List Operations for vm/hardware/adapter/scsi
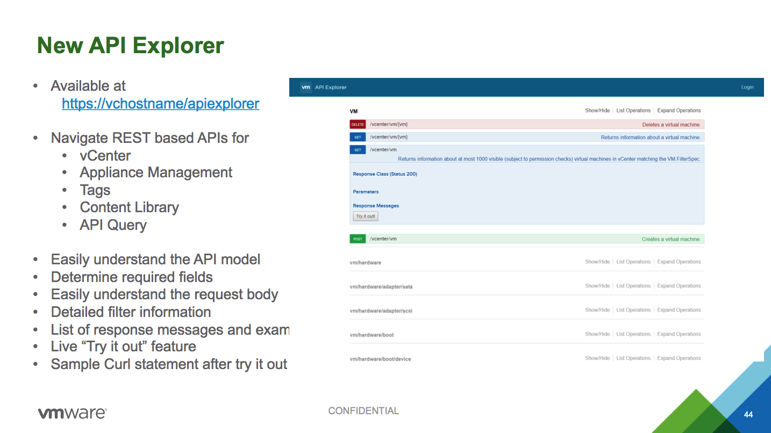 coord(633,310)
